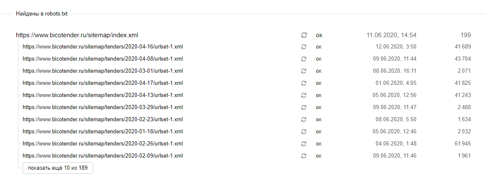This screenshot has width=486, height=186.
Task: Open the tenders/2020-03-01 urlset-1.xml link
Action: (103, 71)
